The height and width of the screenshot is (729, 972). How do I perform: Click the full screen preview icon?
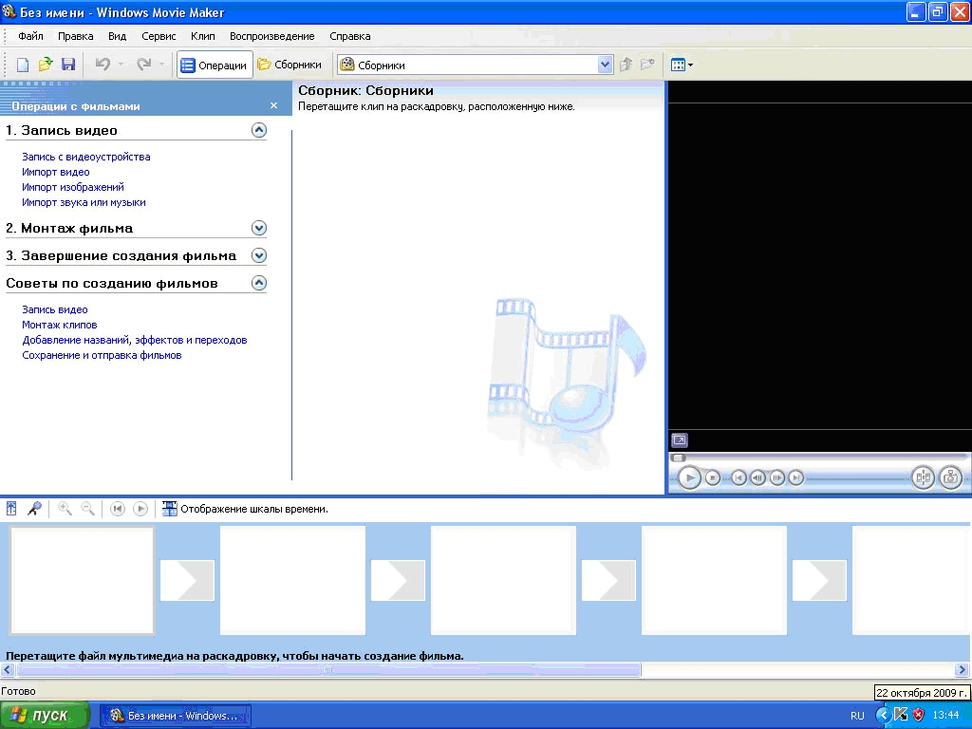(x=680, y=440)
